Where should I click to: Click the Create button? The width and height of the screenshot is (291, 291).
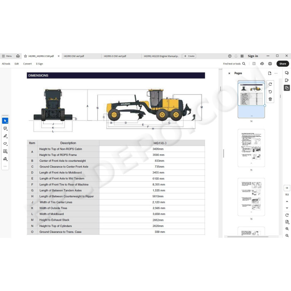click(189, 56)
